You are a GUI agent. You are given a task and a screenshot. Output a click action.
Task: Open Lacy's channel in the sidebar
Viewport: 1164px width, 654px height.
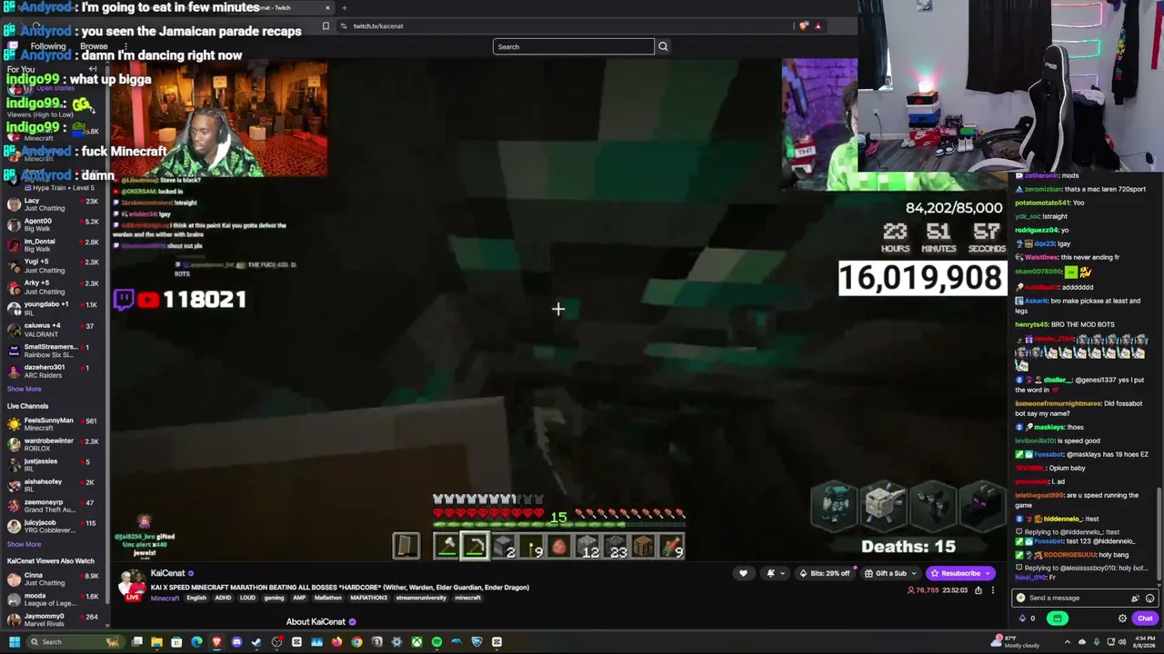pyautogui.click(x=54, y=204)
